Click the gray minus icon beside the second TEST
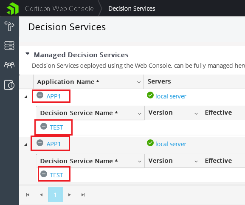The image size is (245, 205). coord(44,174)
